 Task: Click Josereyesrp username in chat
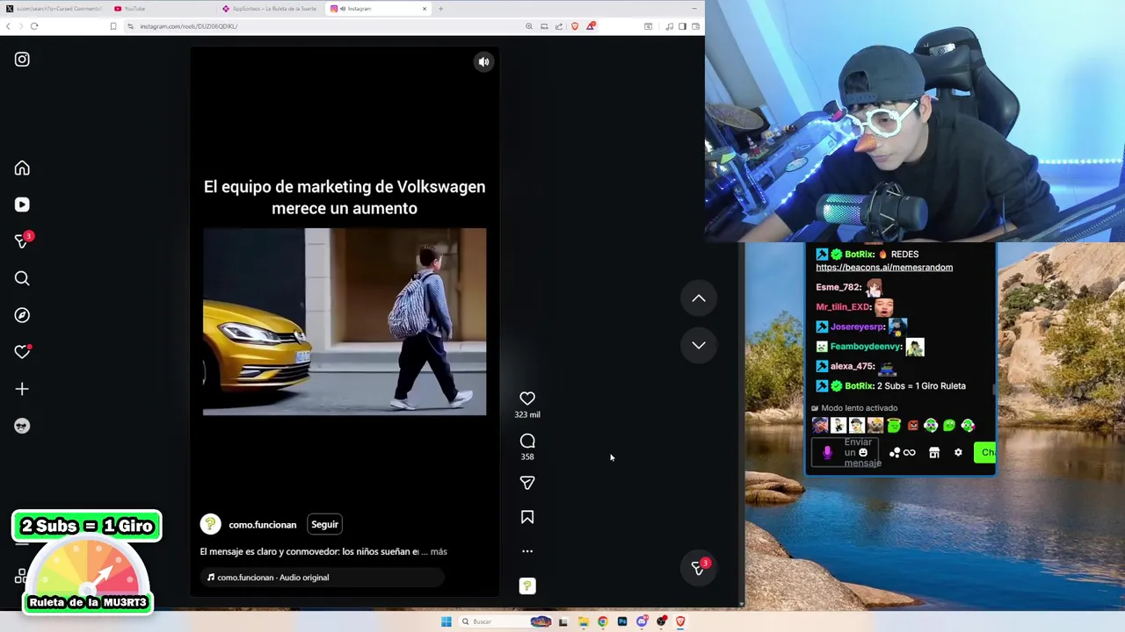pos(857,327)
